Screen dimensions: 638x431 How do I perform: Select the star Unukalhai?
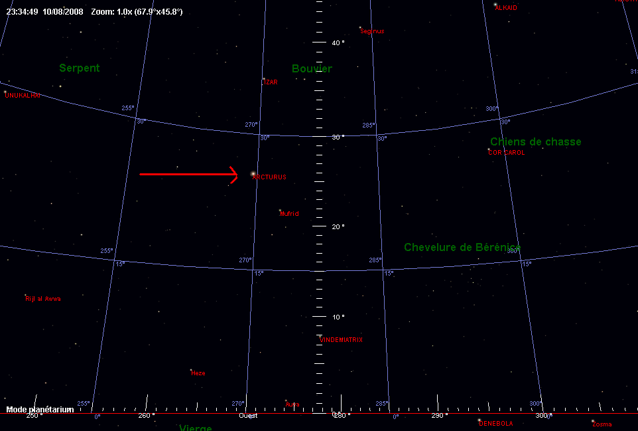[x=5, y=92]
